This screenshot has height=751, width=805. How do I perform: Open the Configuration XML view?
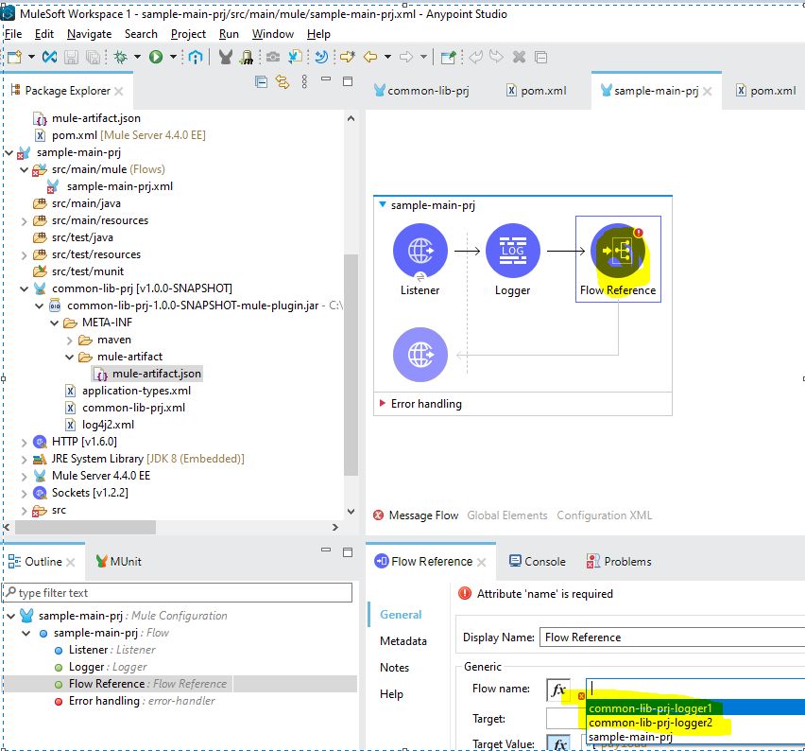(604, 515)
